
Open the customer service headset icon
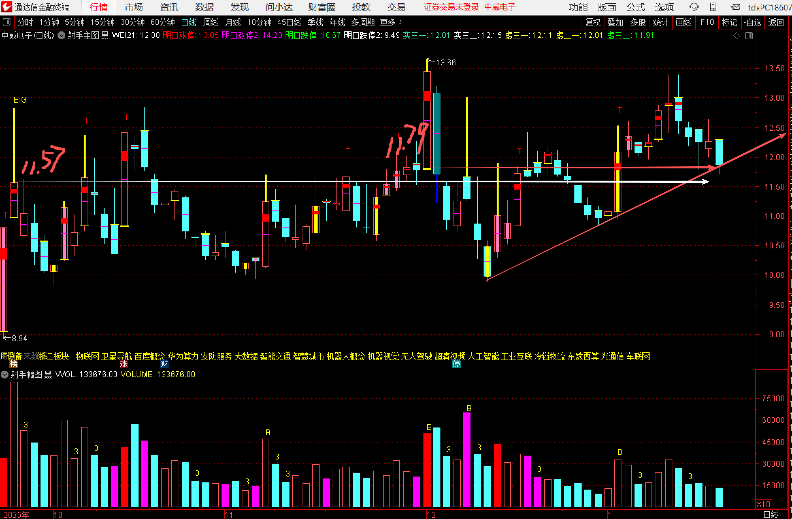pyautogui.click(x=694, y=7)
